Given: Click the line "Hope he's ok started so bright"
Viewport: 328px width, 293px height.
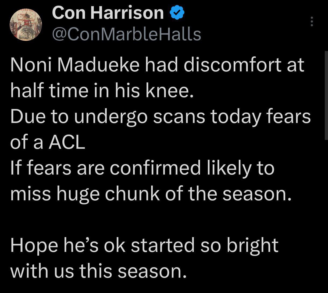Looking at the screenshot, I should click(x=144, y=246).
